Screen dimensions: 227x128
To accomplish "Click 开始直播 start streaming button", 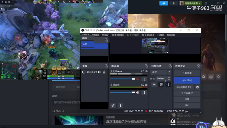I will coord(187,73).
